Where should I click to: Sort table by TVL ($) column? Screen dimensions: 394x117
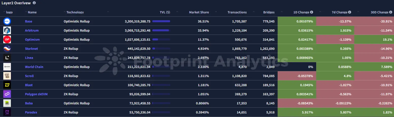[165, 12]
